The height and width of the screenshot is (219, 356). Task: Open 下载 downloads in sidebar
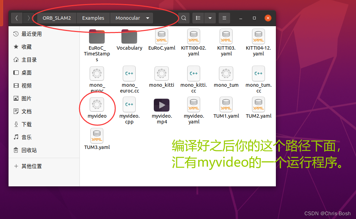(x=44, y=124)
